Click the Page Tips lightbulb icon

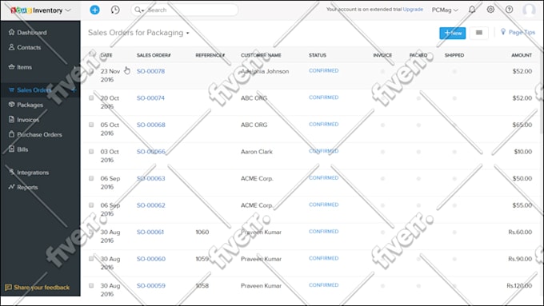[503, 32]
